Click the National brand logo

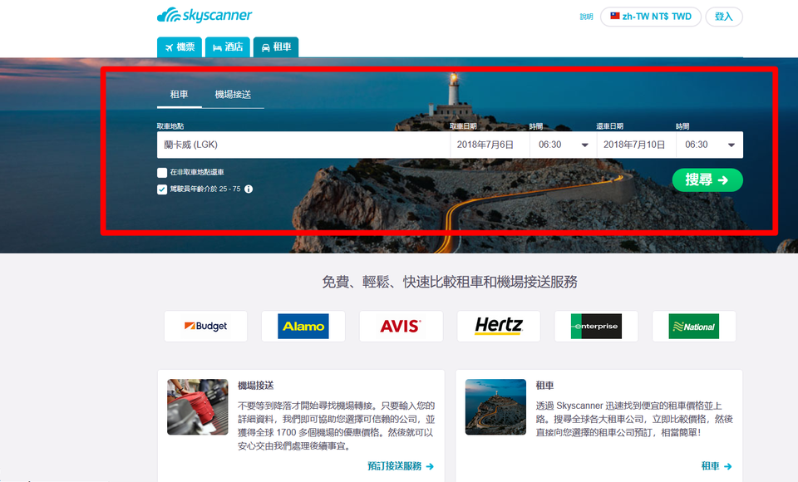coord(693,327)
